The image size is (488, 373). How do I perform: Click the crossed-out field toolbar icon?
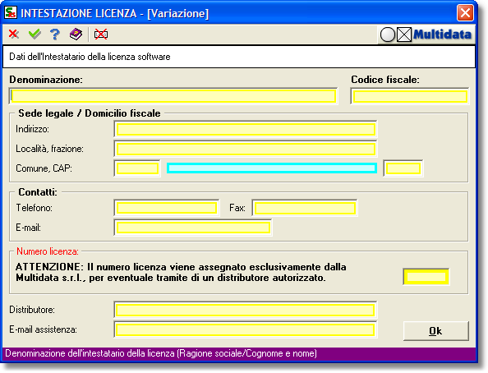click(101, 35)
